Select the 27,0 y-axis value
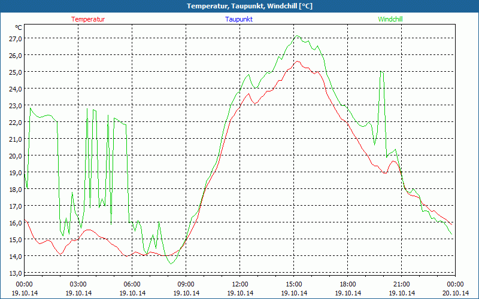Viewport: 479px width, 299px height. (16, 38)
